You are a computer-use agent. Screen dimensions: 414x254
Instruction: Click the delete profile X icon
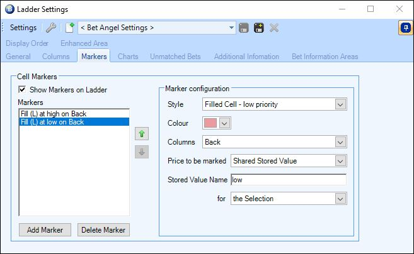pos(274,28)
